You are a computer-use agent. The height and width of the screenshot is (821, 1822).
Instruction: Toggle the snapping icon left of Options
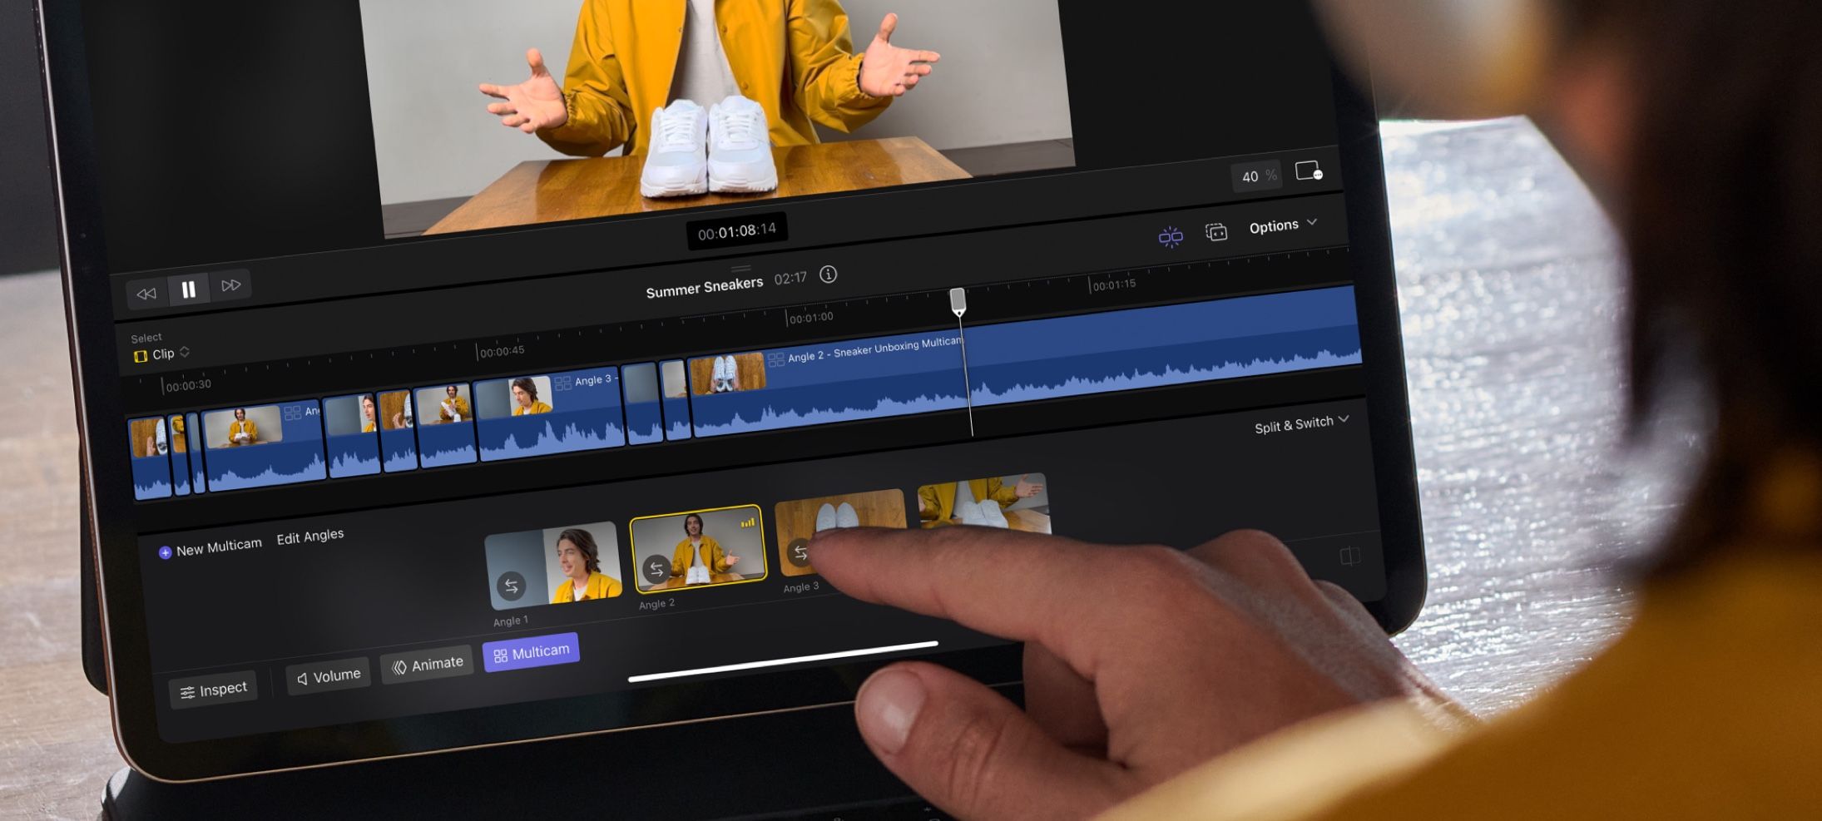(1171, 237)
